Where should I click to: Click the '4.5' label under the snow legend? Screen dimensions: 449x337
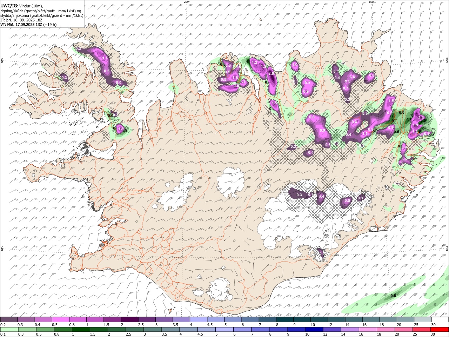click(210, 325)
